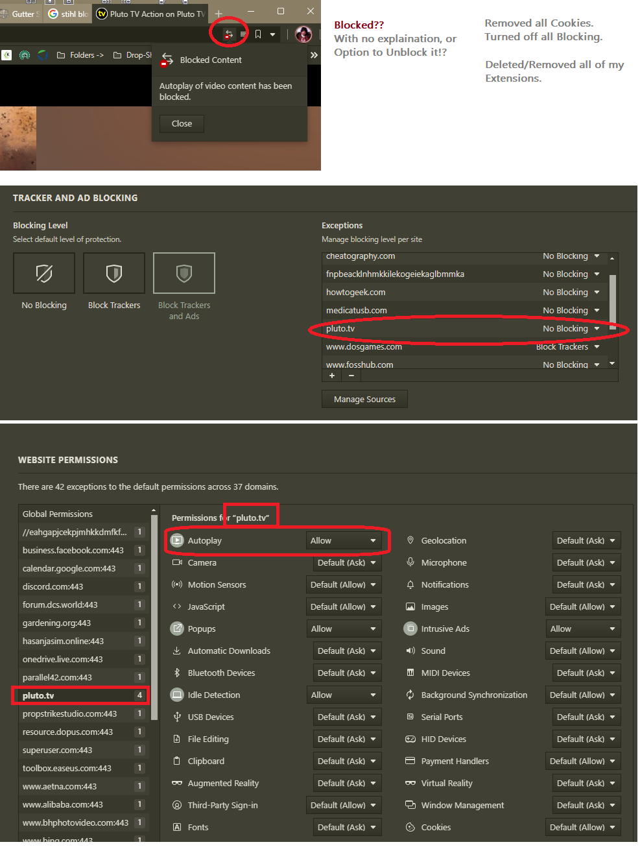640x851 pixels.
Task: Click the Blocked Content icon in the address bar
Action: point(228,34)
